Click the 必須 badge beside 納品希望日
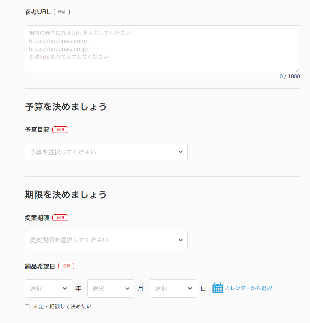The width and height of the screenshot is (310, 323). coord(66,266)
